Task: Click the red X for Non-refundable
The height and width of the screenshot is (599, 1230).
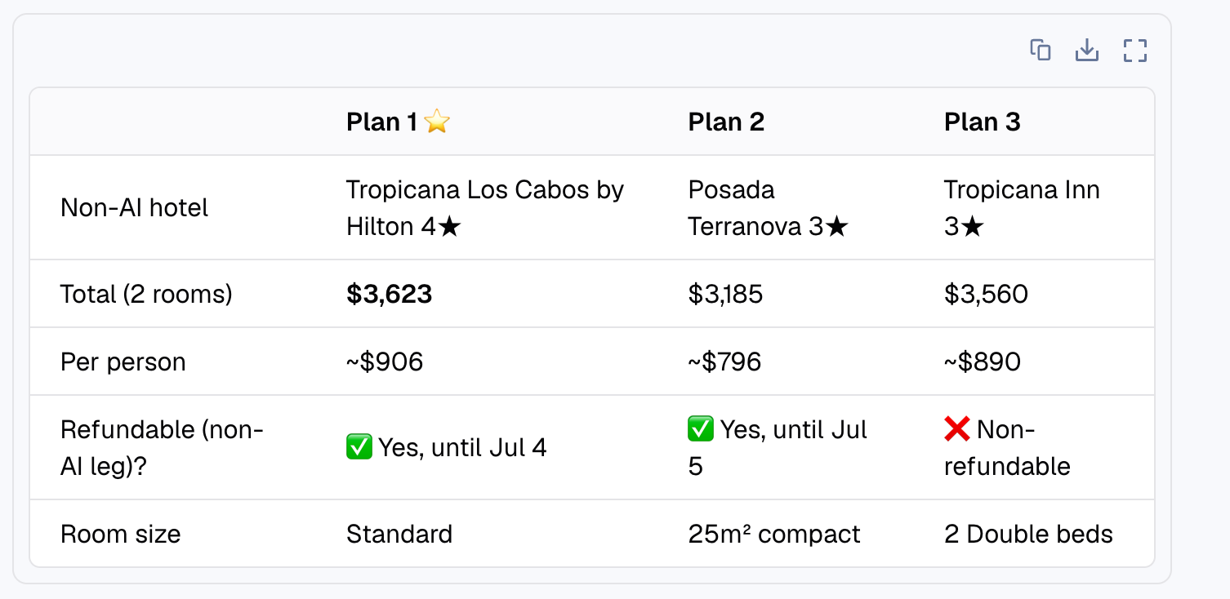Action: pos(957,429)
